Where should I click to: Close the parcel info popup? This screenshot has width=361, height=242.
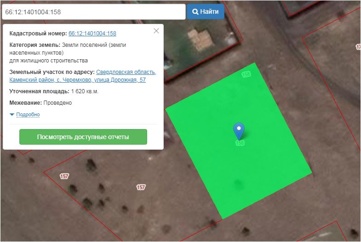(x=156, y=31)
